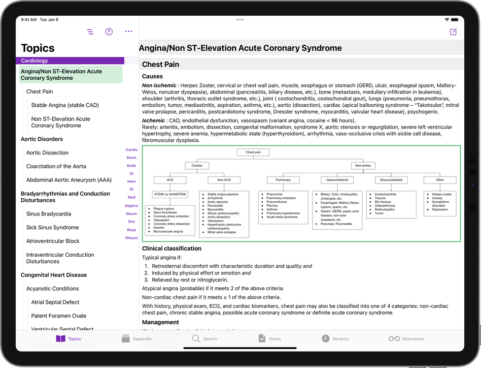Open Abdominal Aortic Aneurysm (AAA)
The image size is (481, 368).
[69, 180]
